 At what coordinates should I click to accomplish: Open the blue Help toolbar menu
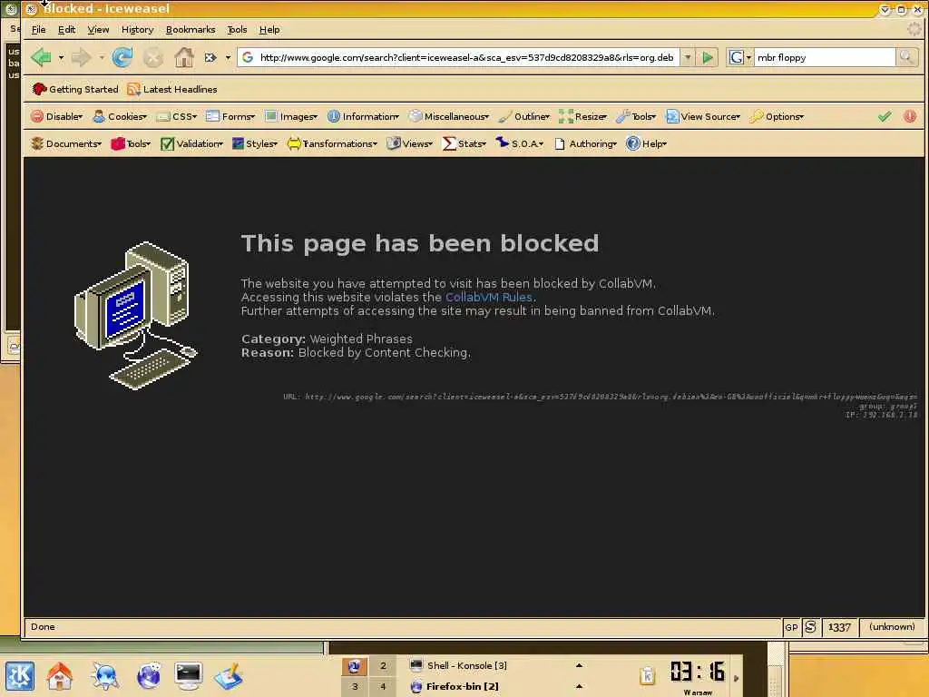[x=646, y=144]
